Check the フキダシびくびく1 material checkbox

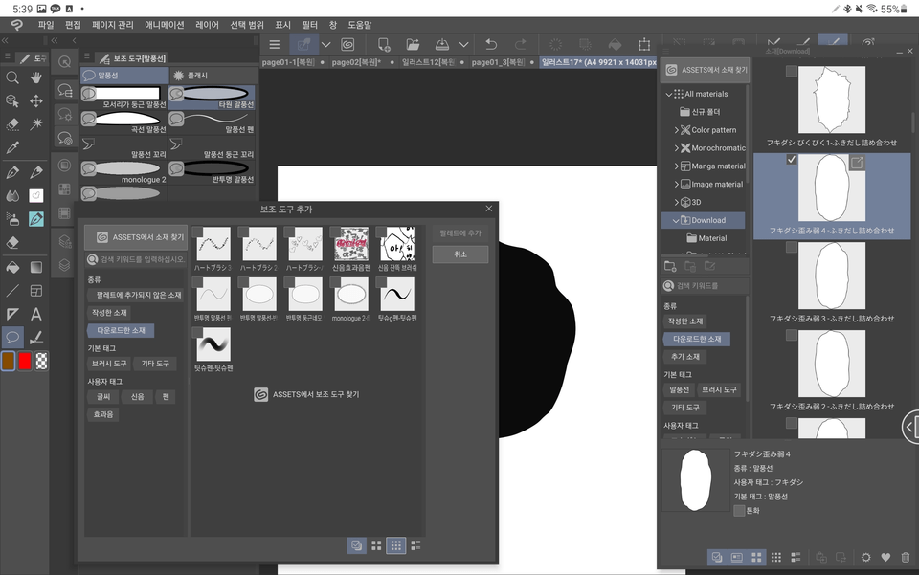(x=792, y=72)
